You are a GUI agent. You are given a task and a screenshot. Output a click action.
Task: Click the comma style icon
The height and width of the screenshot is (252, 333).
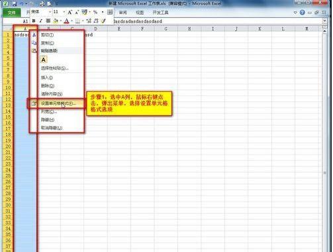(103, 12)
